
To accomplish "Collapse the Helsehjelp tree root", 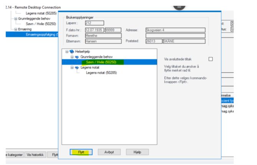I will [67, 51].
